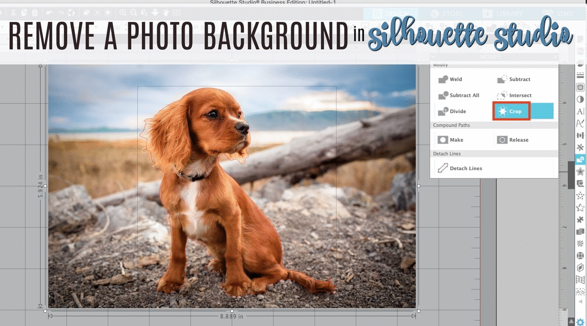Click the Undo arrow icon

coord(50,13)
